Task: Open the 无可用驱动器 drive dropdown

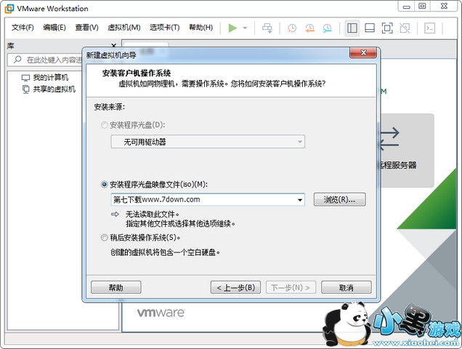Action: (x=208, y=142)
